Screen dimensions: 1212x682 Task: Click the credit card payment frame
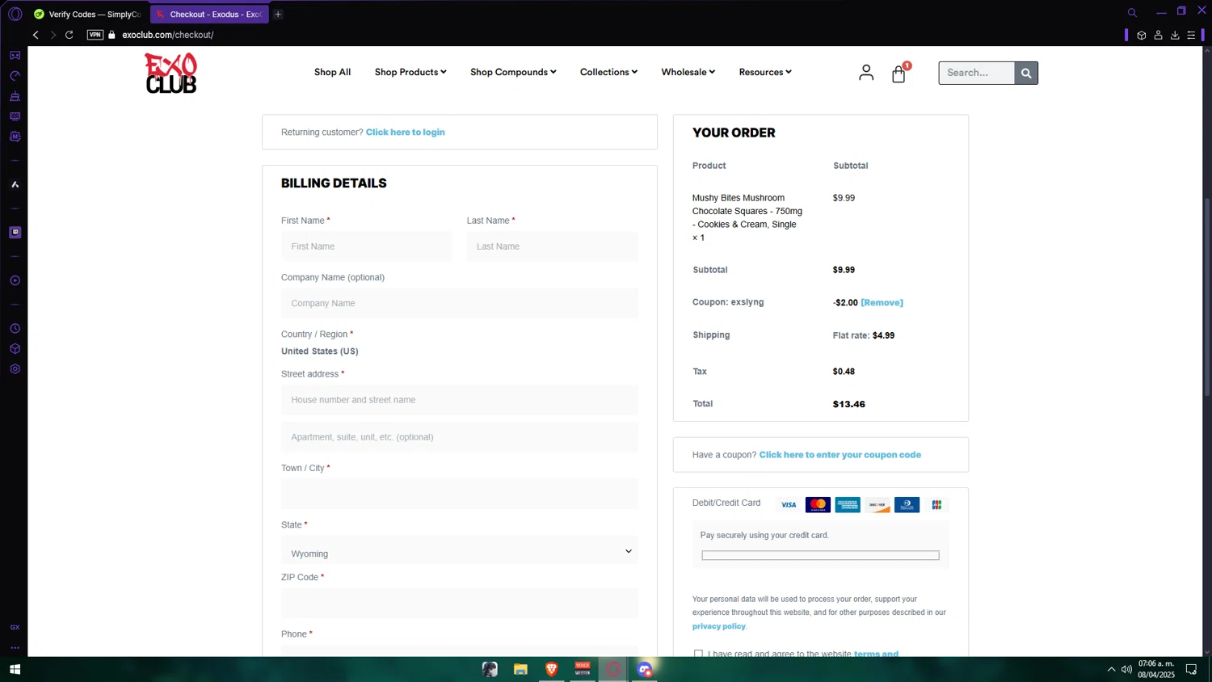tap(820, 555)
